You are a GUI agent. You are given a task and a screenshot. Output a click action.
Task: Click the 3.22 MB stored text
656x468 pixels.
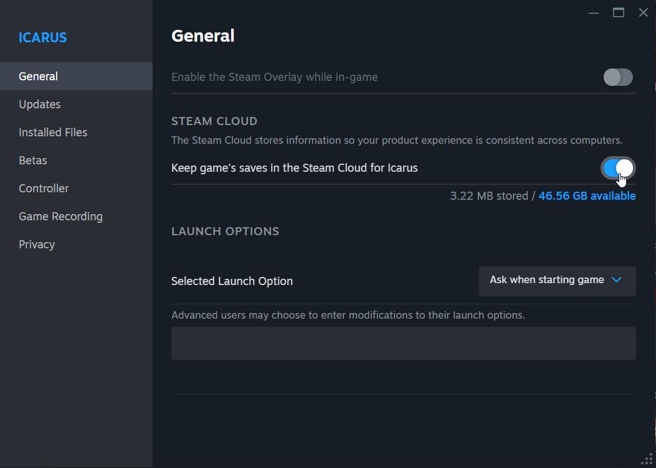click(x=488, y=195)
